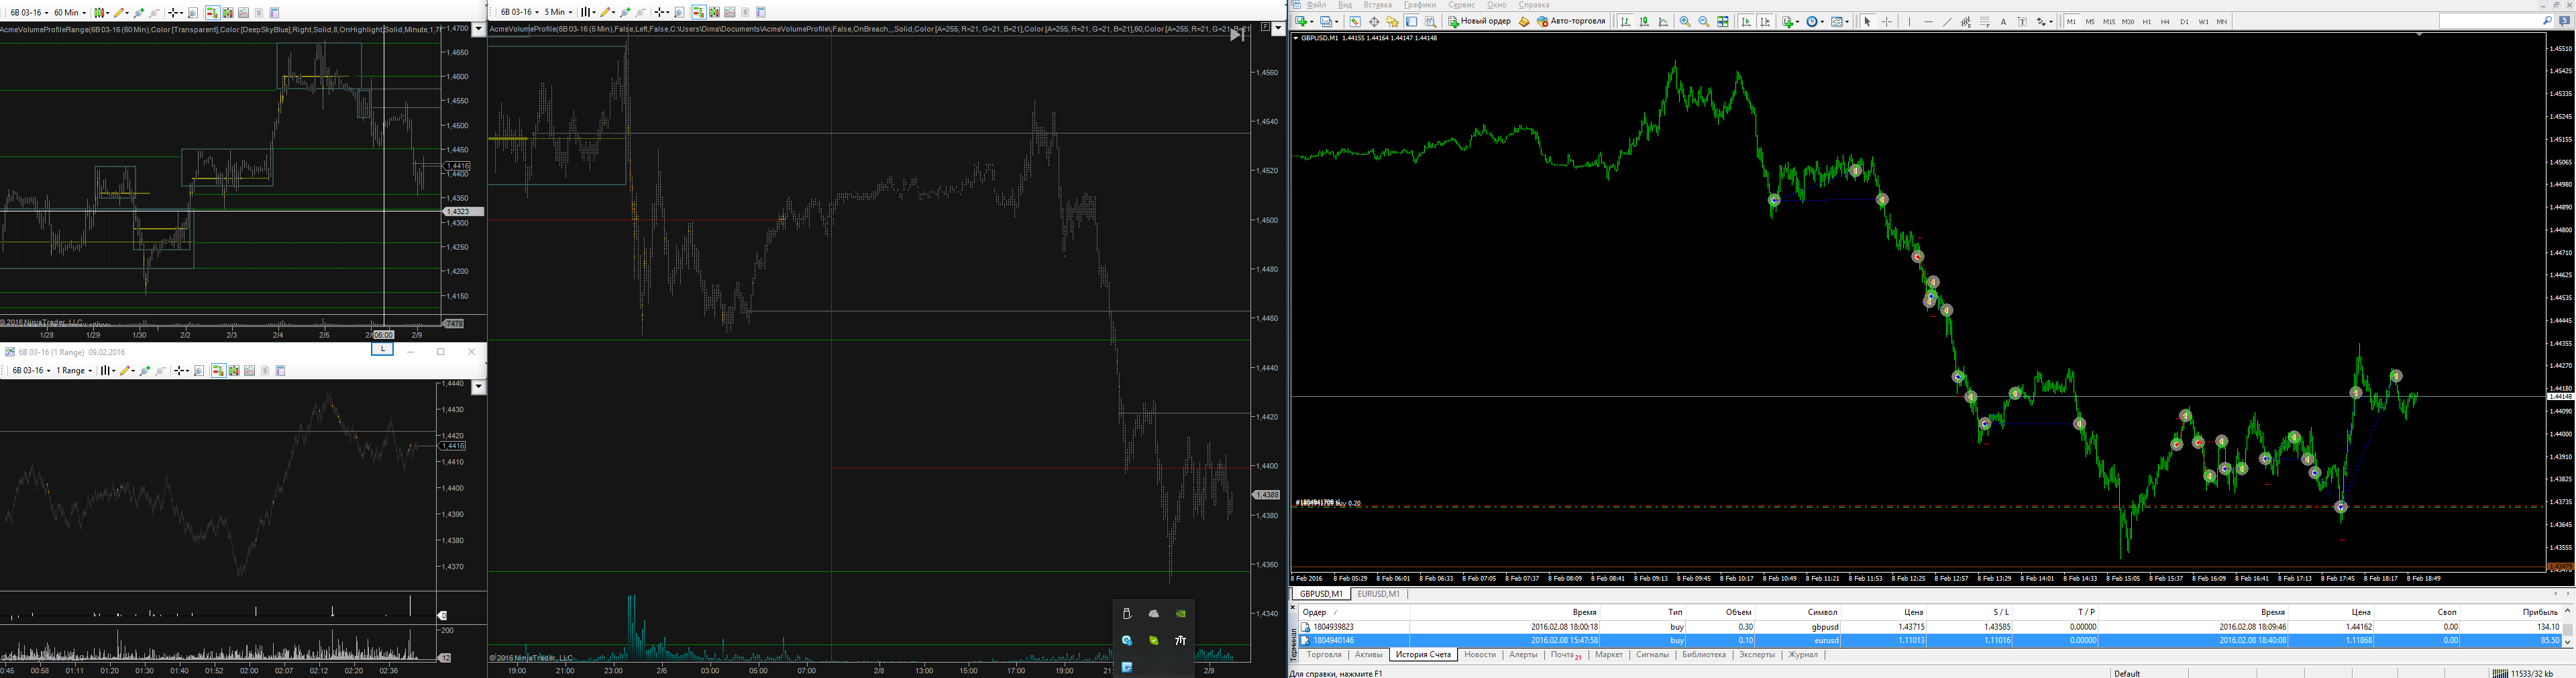Expand the 60 Min interval dropdown

(84, 13)
